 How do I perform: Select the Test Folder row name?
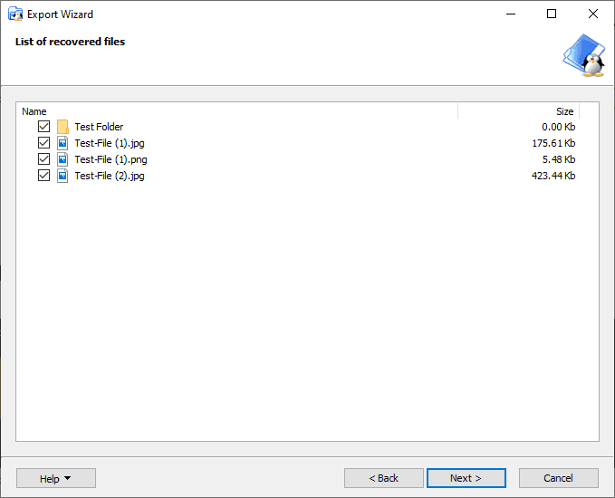[x=99, y=127]
